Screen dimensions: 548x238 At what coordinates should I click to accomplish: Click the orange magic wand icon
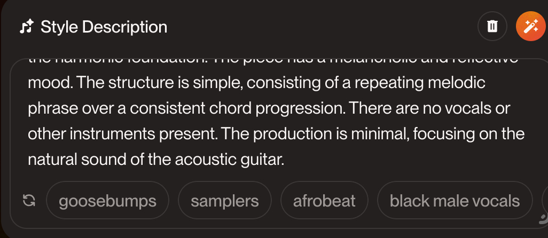(x=530, y=26)
